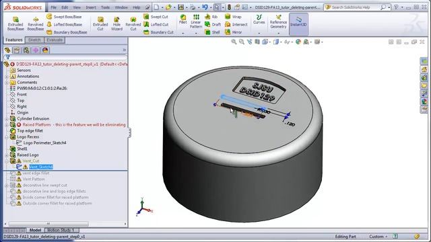
Task: Open the FeatureManager design tree tab
Action: 7,50
